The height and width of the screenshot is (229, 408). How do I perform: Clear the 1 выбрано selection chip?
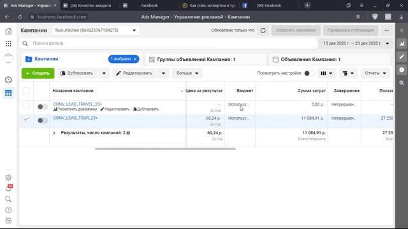[x=135, y=59]
